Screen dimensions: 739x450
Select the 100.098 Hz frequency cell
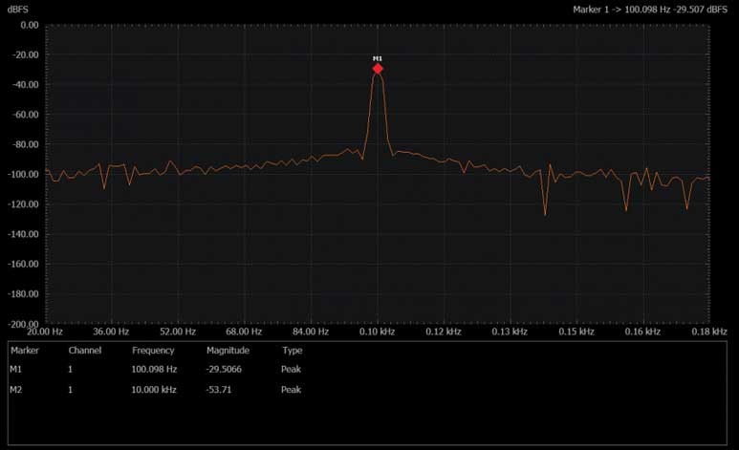(154, 369)
